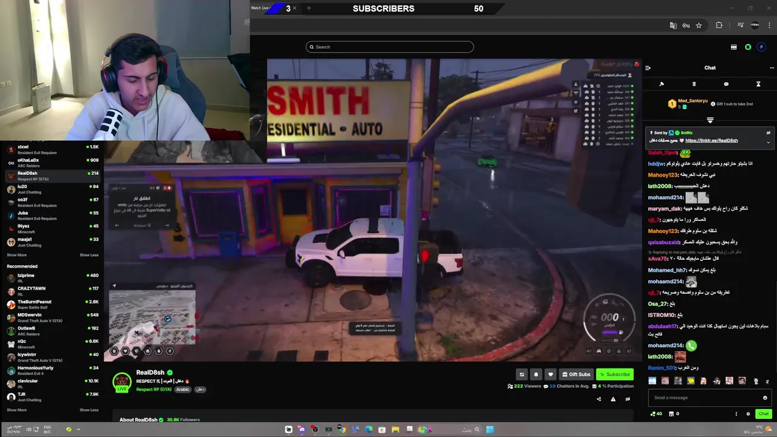The width and height of the screenshot is (777, 437).
Task: Open a new browser tab with plus
Action: point(308,8)
